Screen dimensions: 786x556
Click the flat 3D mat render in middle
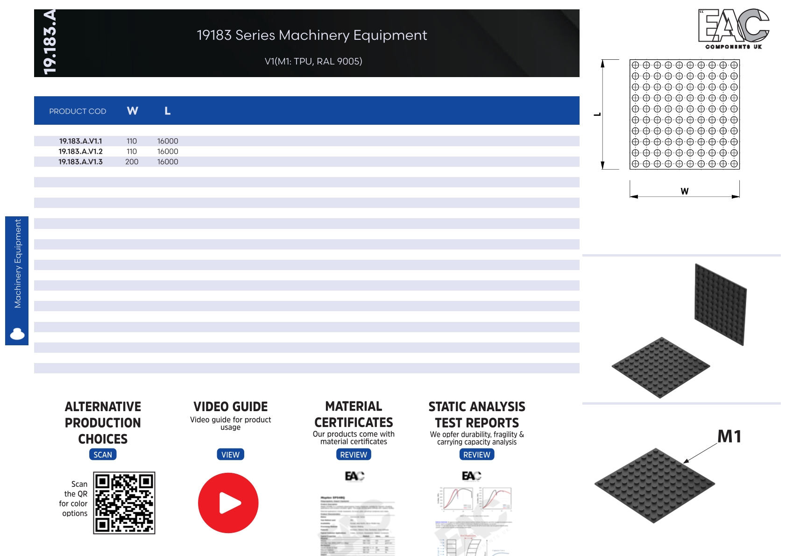(x=660, y=367)
